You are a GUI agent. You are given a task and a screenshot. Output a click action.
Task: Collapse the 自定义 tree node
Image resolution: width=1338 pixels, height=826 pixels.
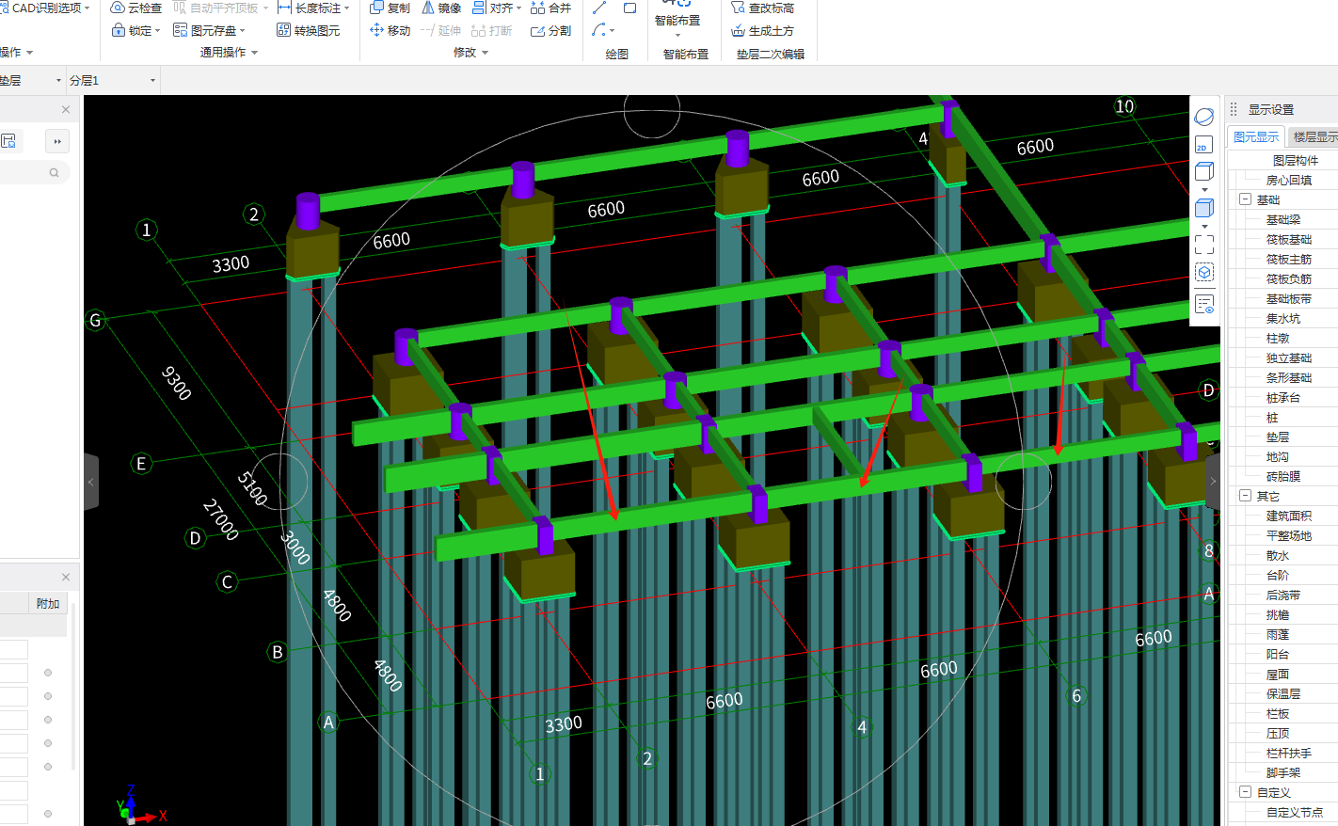[x=1245, y=792]
